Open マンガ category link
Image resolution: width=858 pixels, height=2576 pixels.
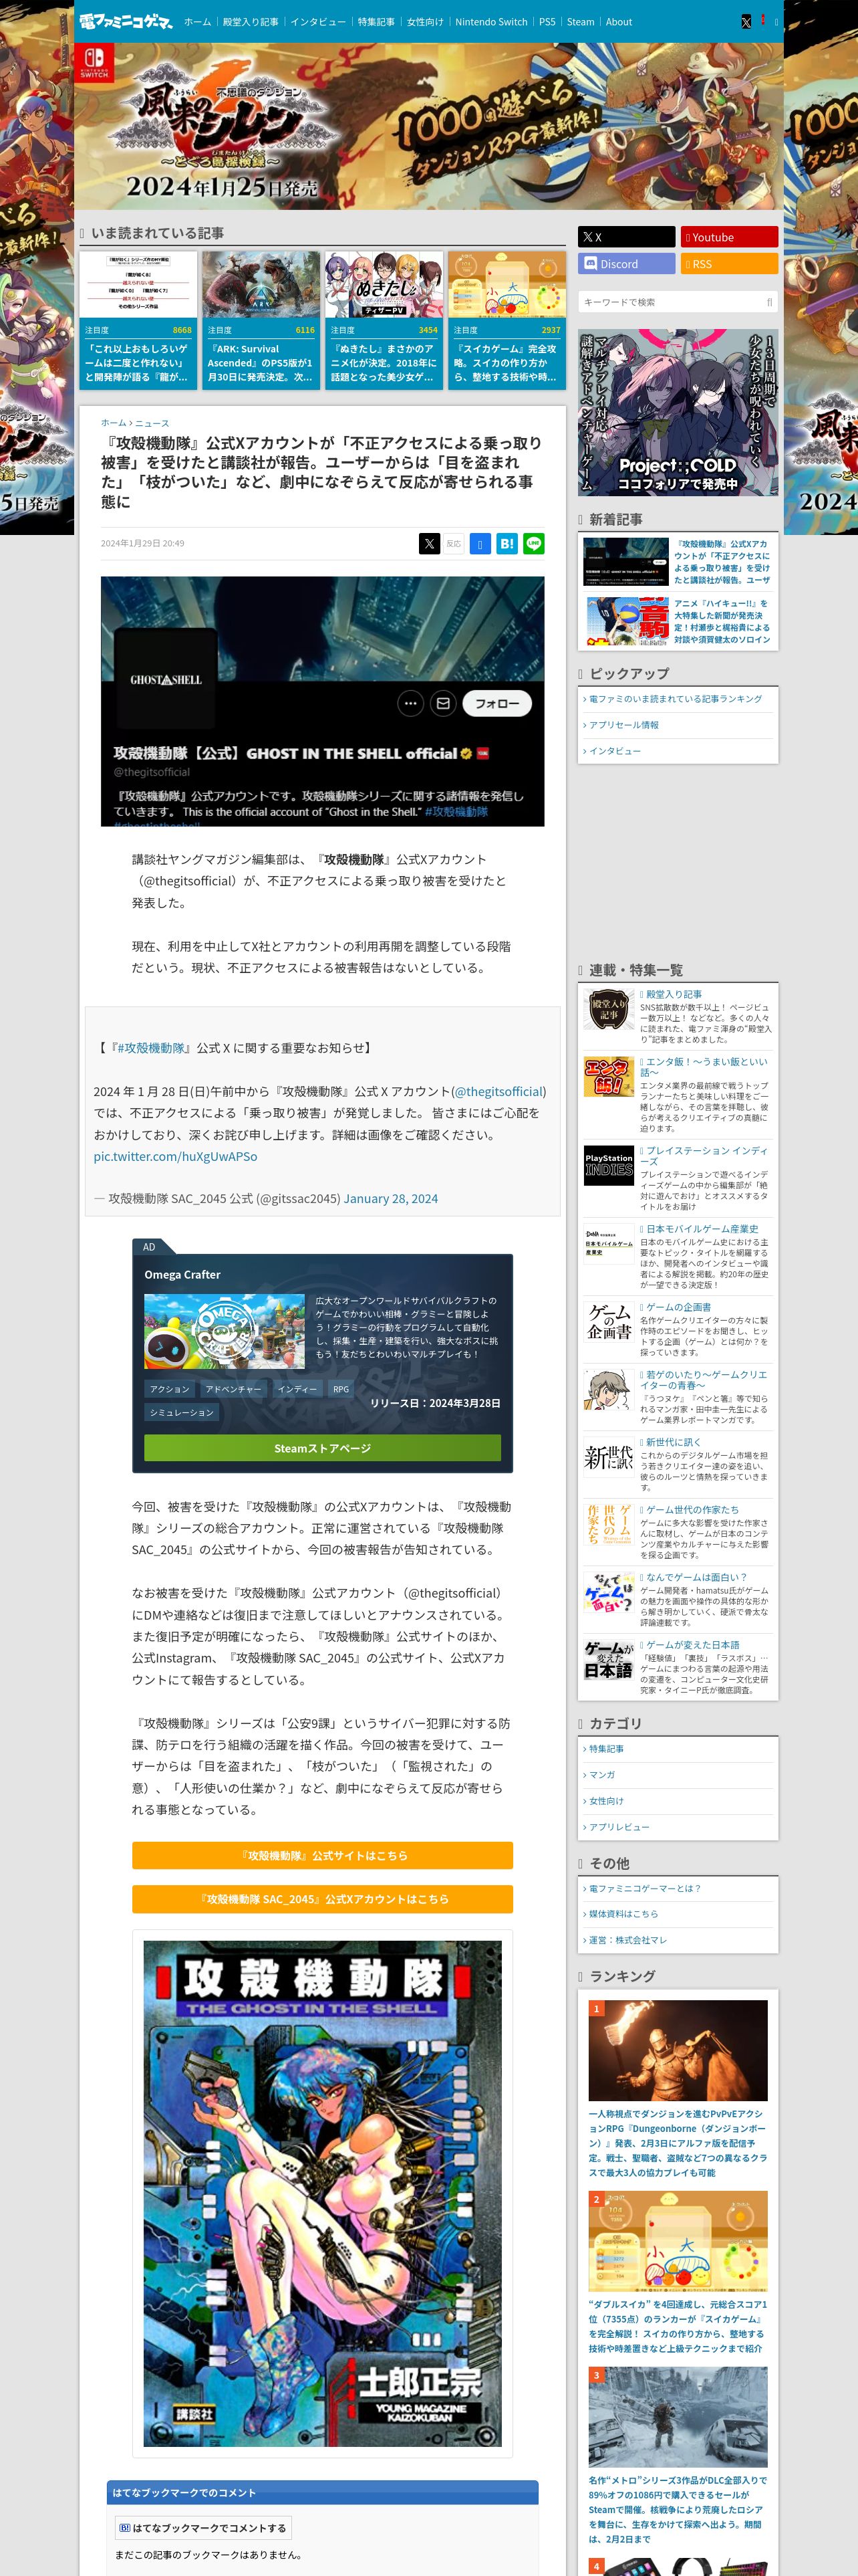tap(601, 1775)
